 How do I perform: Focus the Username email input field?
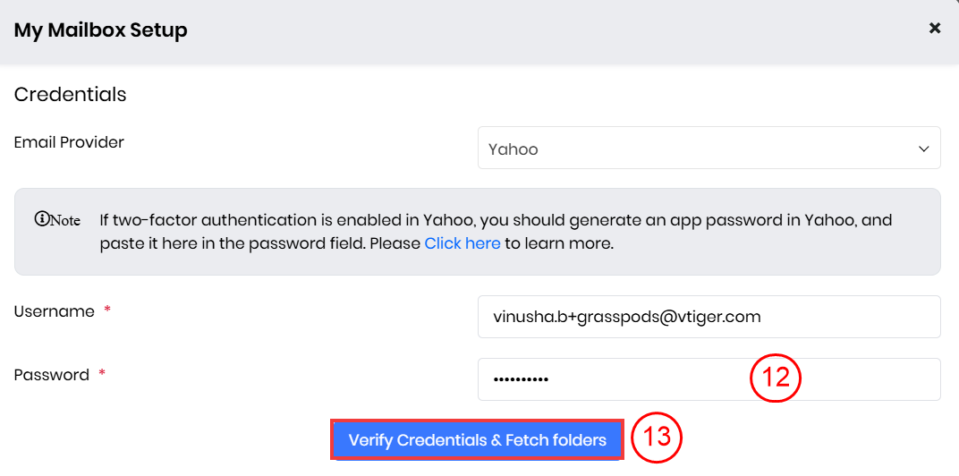(x=709, y=317)
